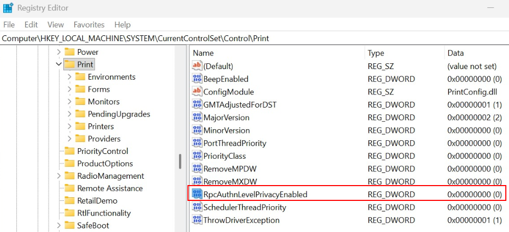509x232 pixels.
Task: Open the Edit menu
Action: (31, 25)
